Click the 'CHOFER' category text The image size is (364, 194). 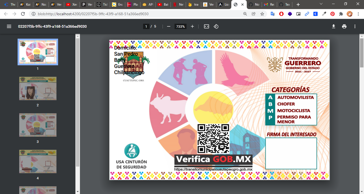(x=286, y=104)
